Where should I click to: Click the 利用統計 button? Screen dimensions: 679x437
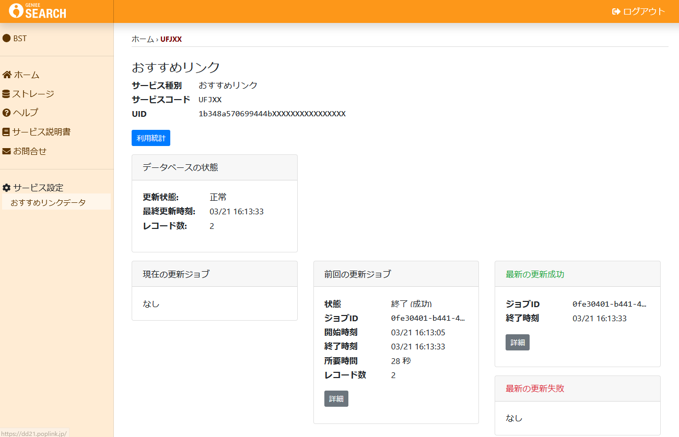pos(151,138)
